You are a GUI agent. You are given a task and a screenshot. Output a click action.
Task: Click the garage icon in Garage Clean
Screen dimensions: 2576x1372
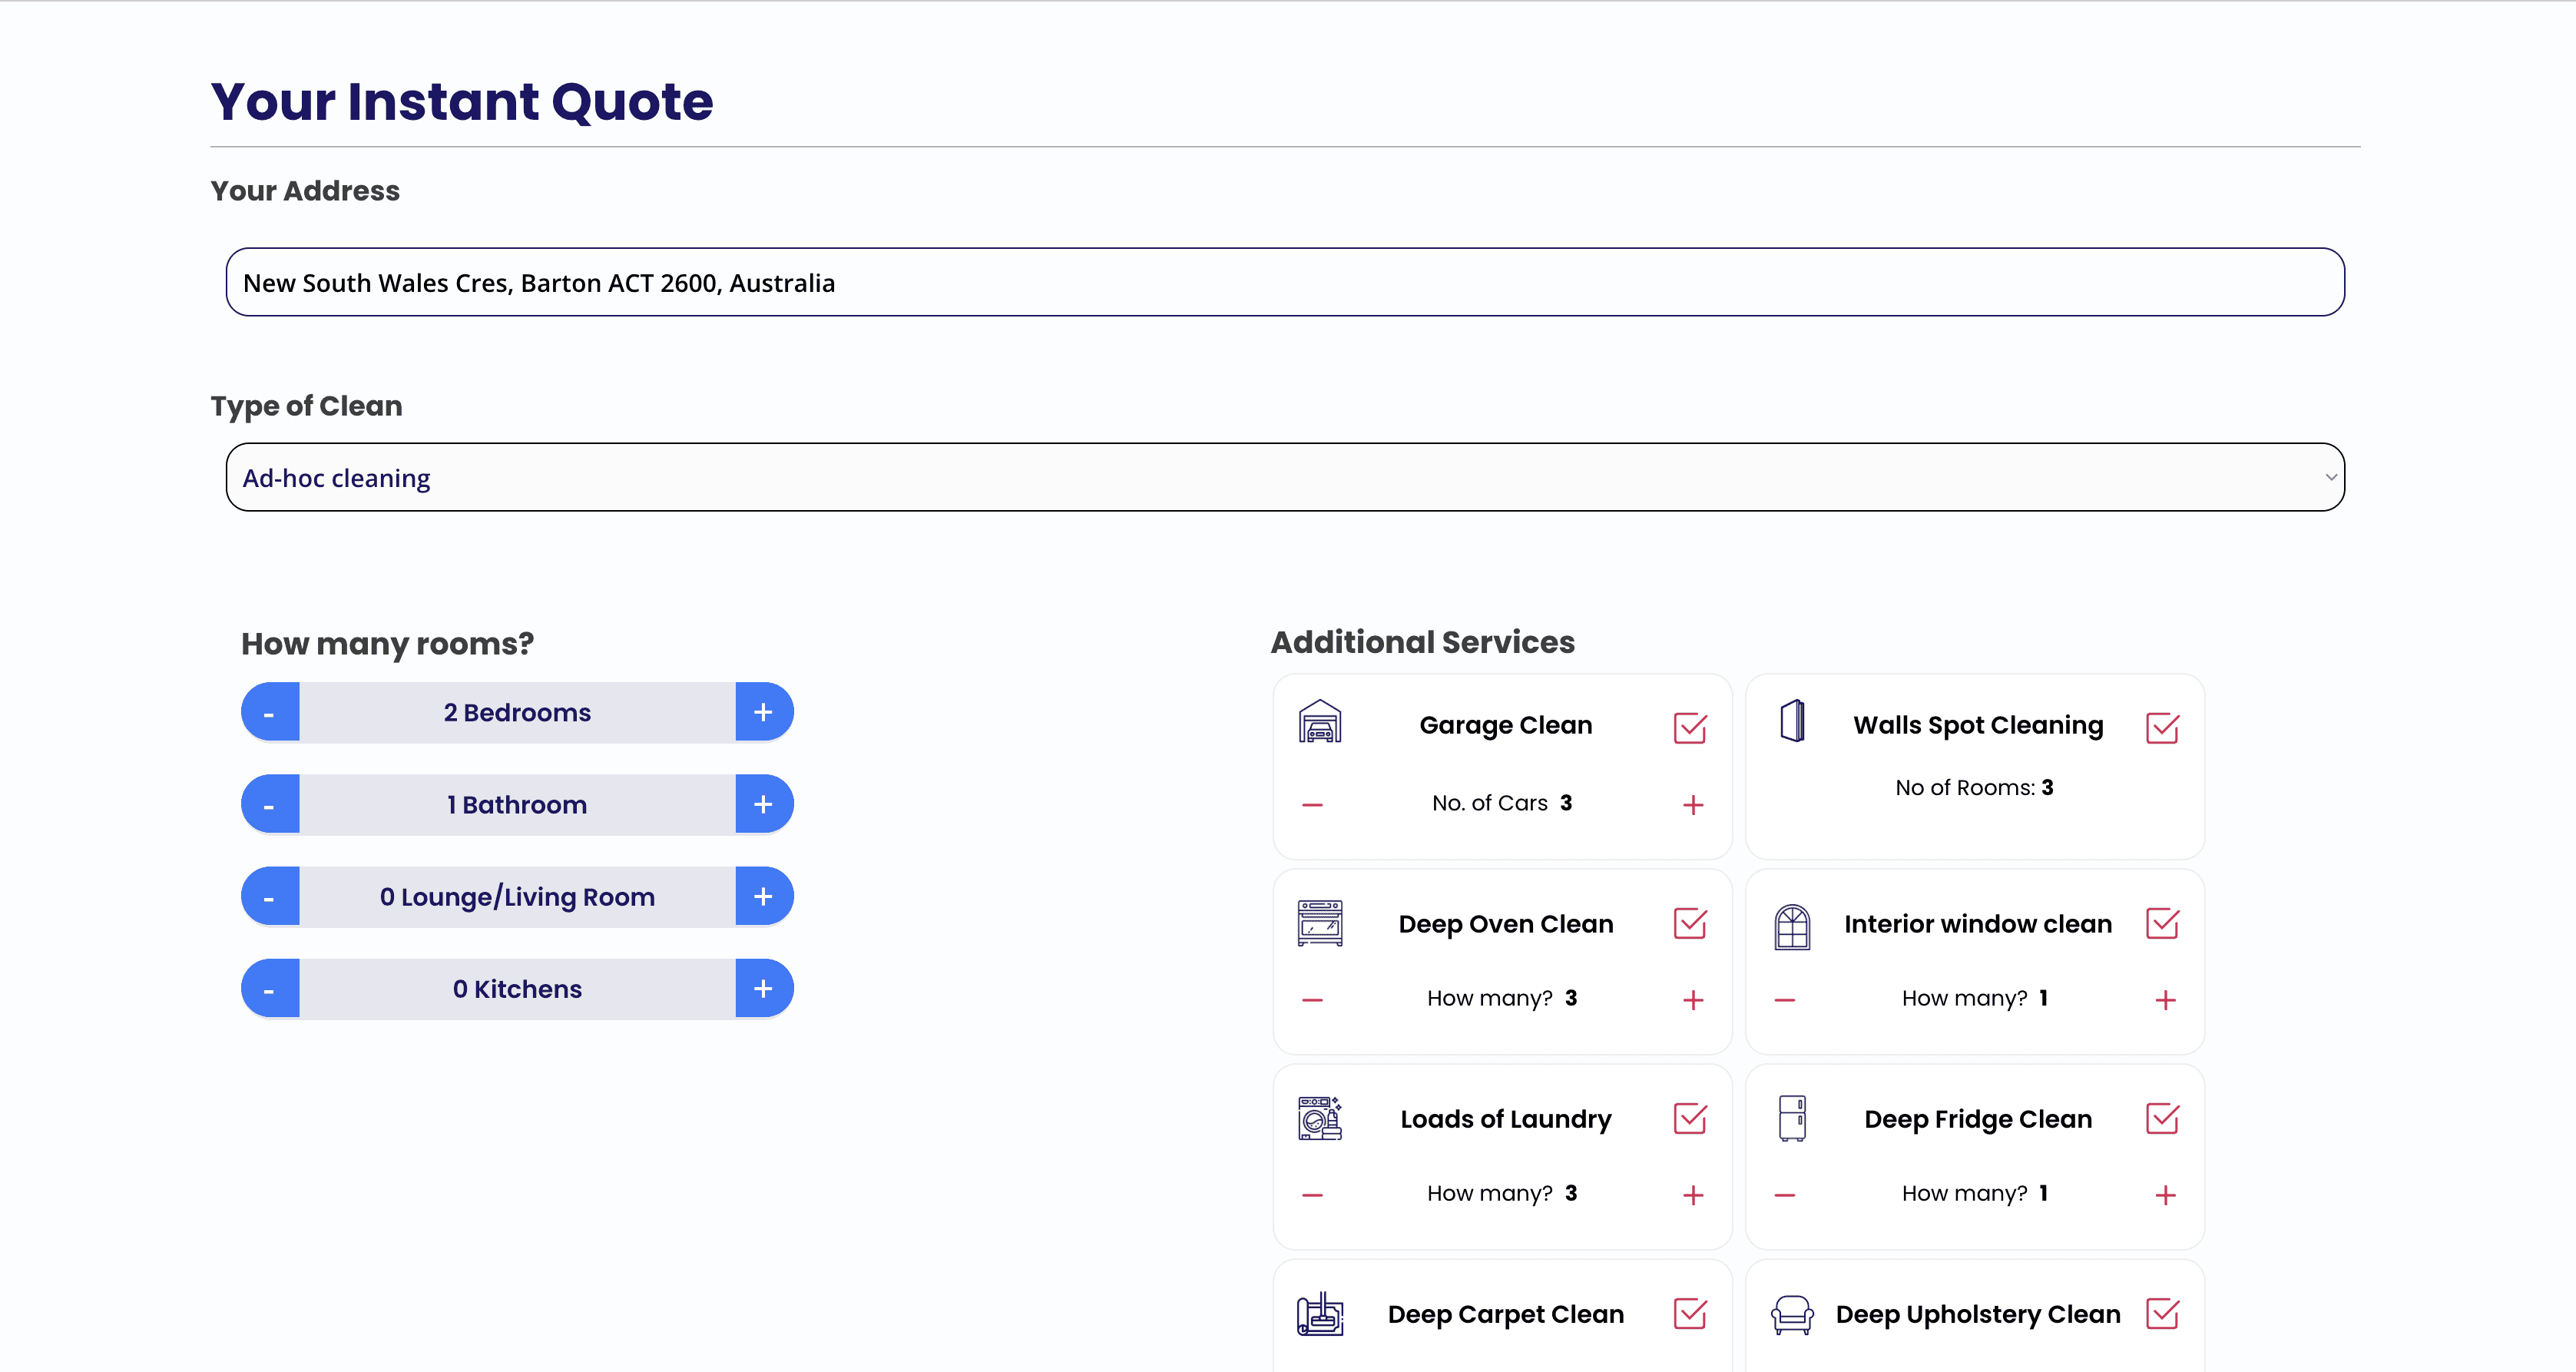1319,721
